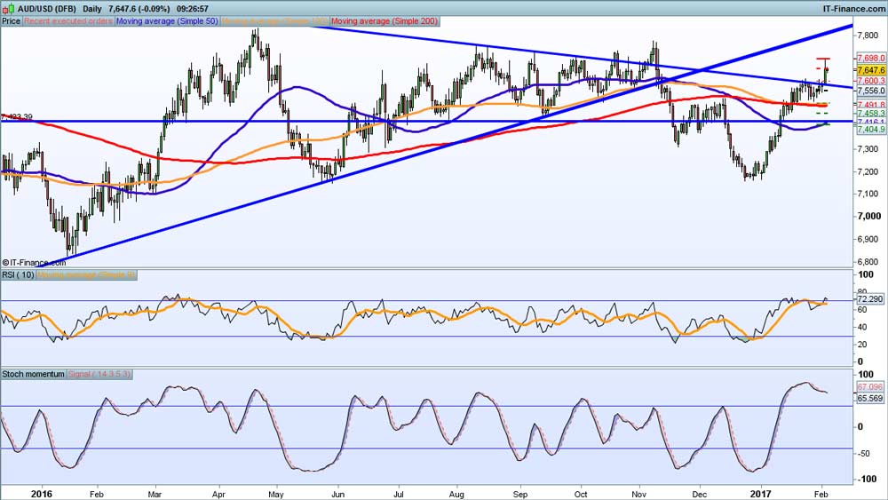Screen dimensions: 888x500
Task: Click the candlestick chart icon beside AUD/USD
Action: coord(8,9)
